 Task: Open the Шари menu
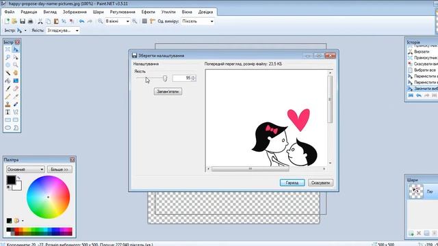[98, 12]
